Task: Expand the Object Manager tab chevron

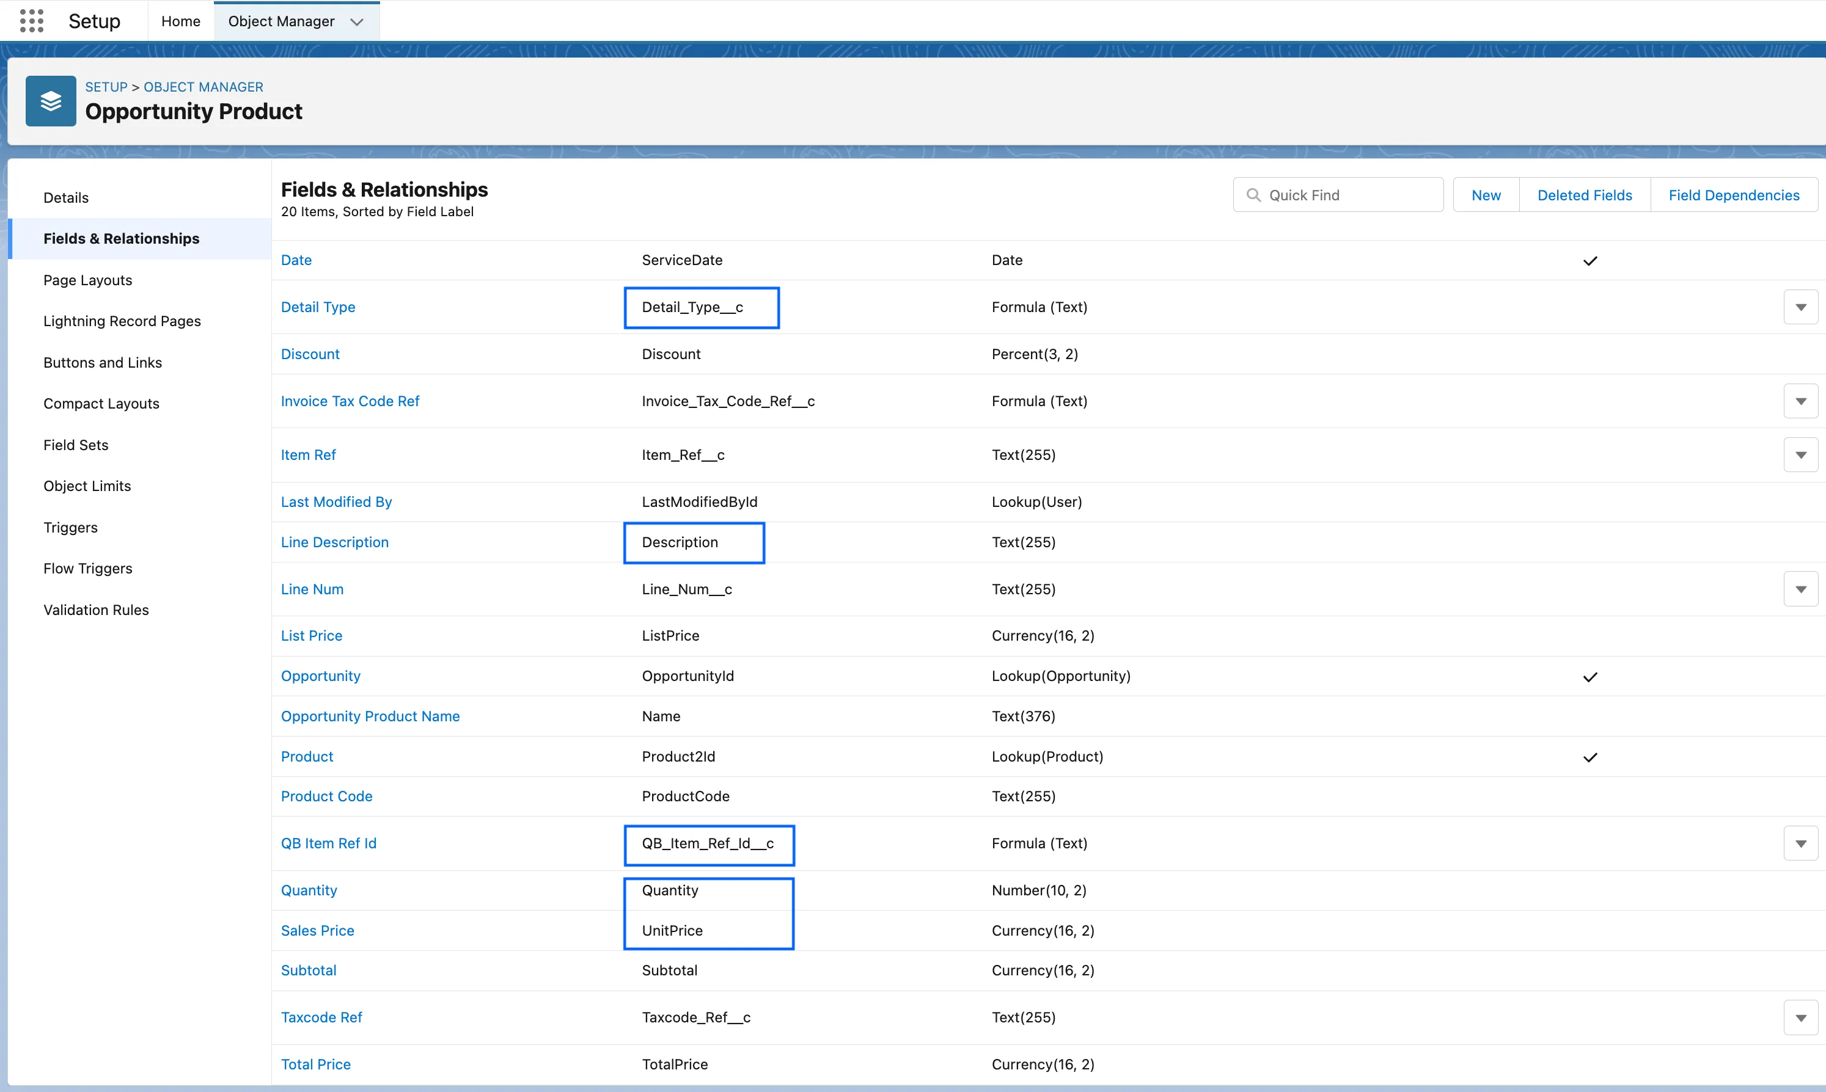Action: point(357,21)
